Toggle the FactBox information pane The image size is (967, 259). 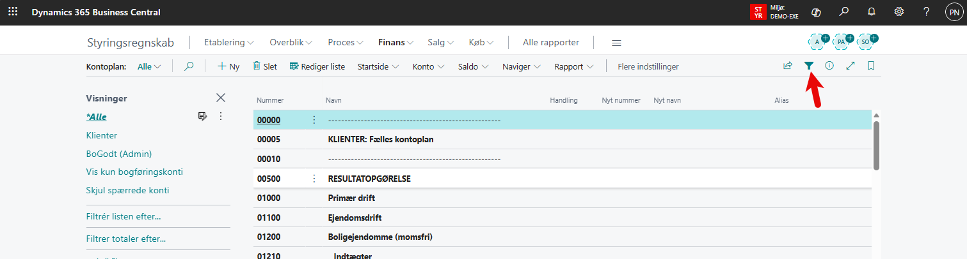[x=829, y=66]
